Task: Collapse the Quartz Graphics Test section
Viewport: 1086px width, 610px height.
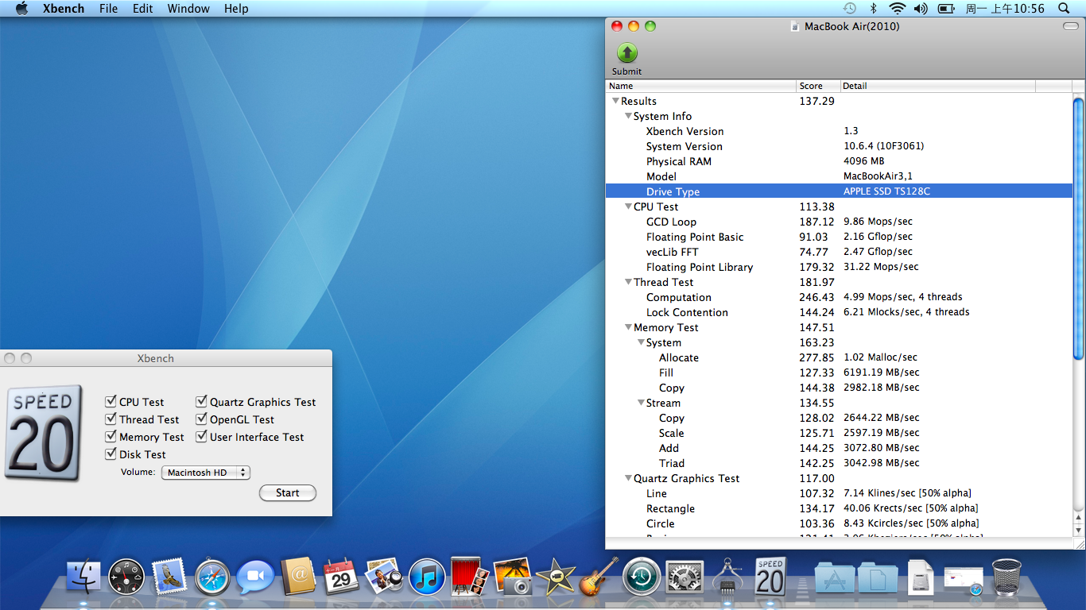Action: pyautogui.click(x=628, y=478)
